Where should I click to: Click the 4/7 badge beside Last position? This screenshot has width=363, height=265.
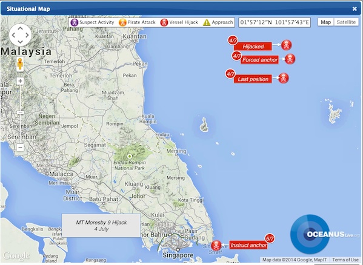coord(230,74)
